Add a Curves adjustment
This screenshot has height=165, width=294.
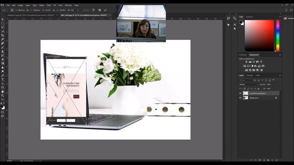coord(254,62)
